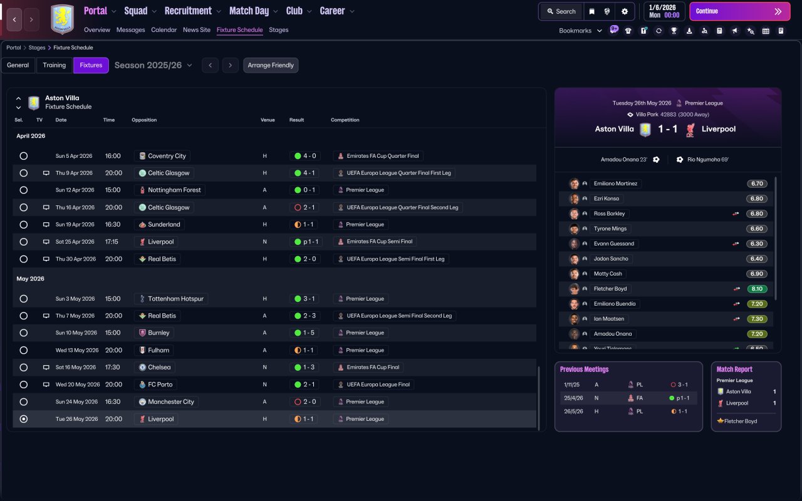Click the 1/11/25 previous meeting row
Viewport: 802px width, 501px height.
(628, 385)
